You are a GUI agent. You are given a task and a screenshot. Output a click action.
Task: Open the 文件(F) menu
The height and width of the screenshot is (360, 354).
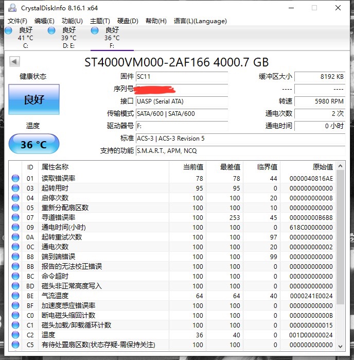(17, 21)
